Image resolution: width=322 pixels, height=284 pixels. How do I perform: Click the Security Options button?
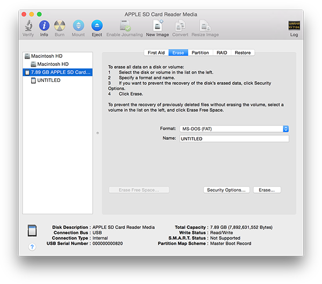[226, 190]
